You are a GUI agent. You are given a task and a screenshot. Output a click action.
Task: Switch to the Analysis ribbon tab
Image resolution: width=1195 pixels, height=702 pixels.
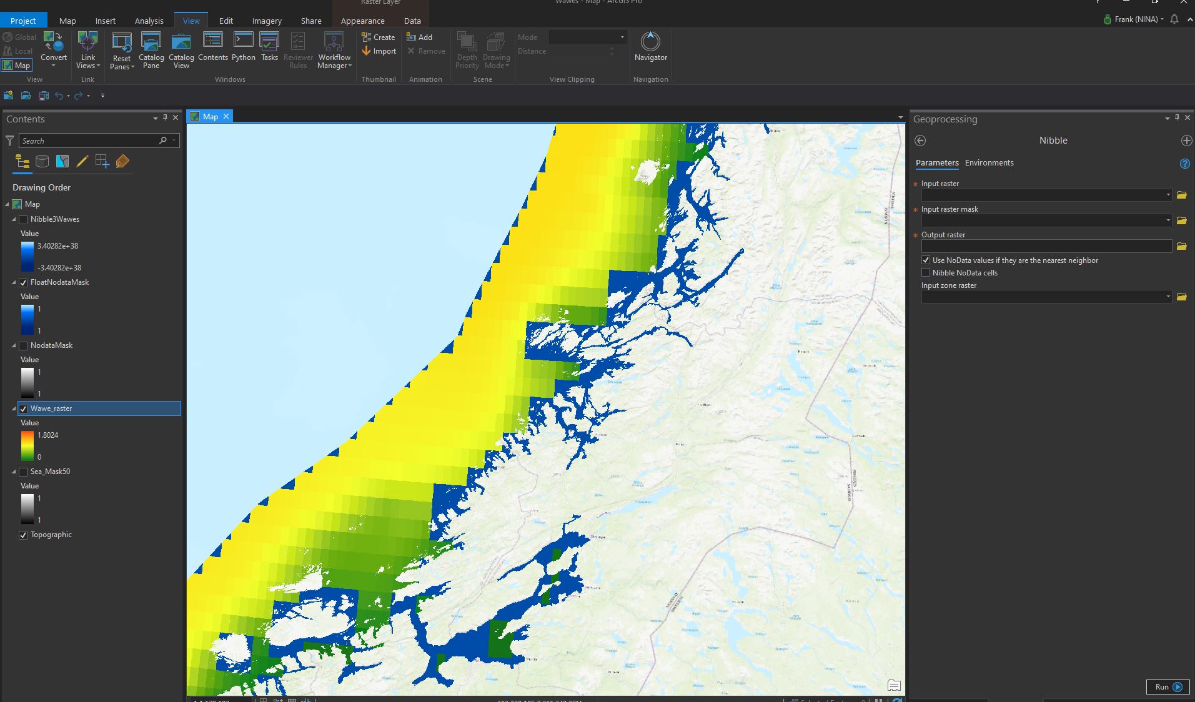point(149,21)
